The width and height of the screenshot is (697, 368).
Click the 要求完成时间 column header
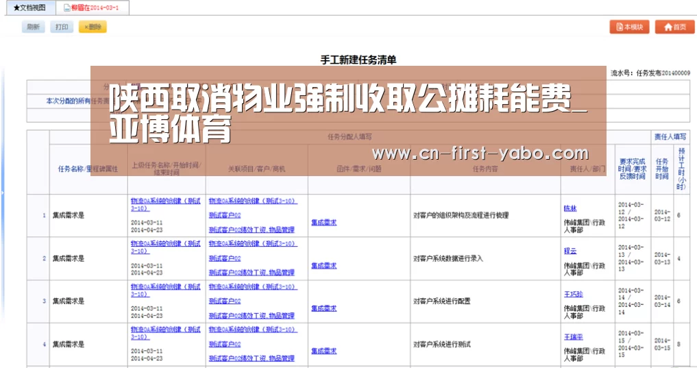[x=633, y=169]
